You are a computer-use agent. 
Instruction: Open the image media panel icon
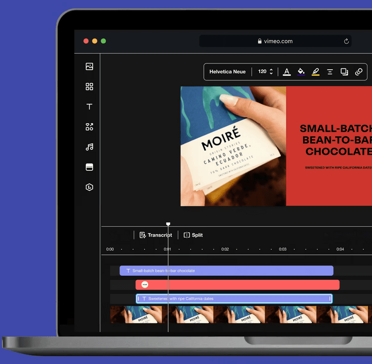[x=89, y=66]
